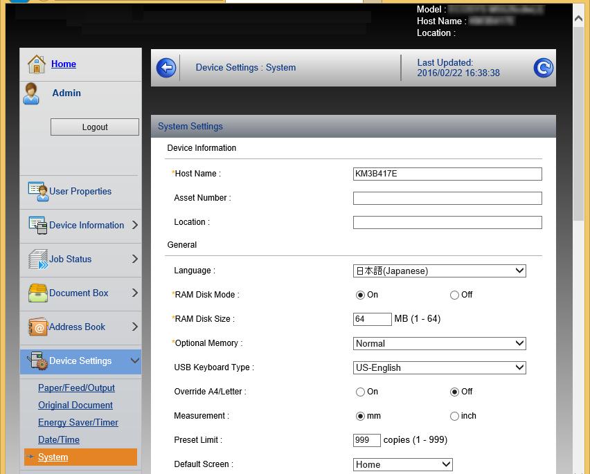Screen dimensions: 590x474
Task: Collapse the Device Settings chevron
Action: [x=135, y=361]
